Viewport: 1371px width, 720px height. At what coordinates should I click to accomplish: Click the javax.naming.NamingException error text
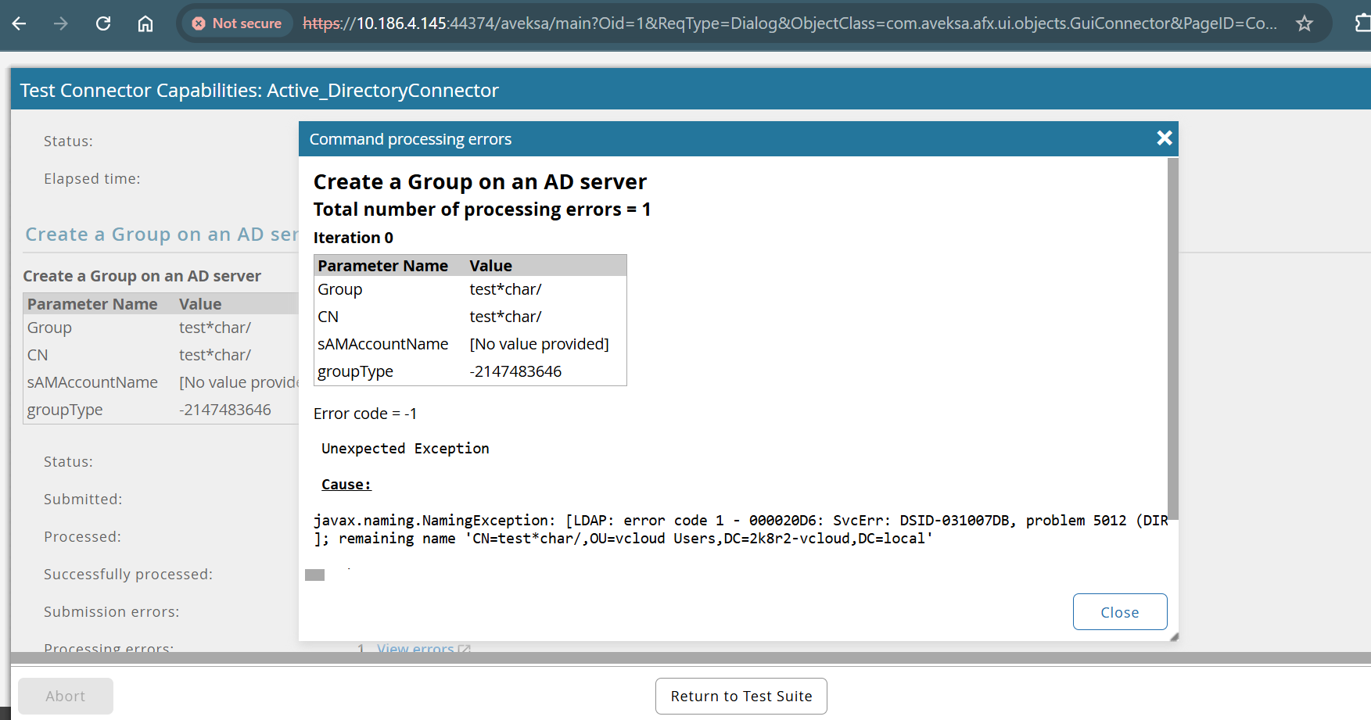(434, 521)
